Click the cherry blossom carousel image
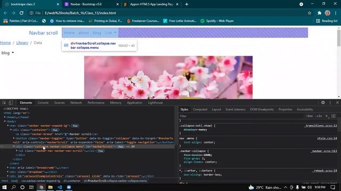The height and width of the screenshot is (191, 341). coord(168,77)
